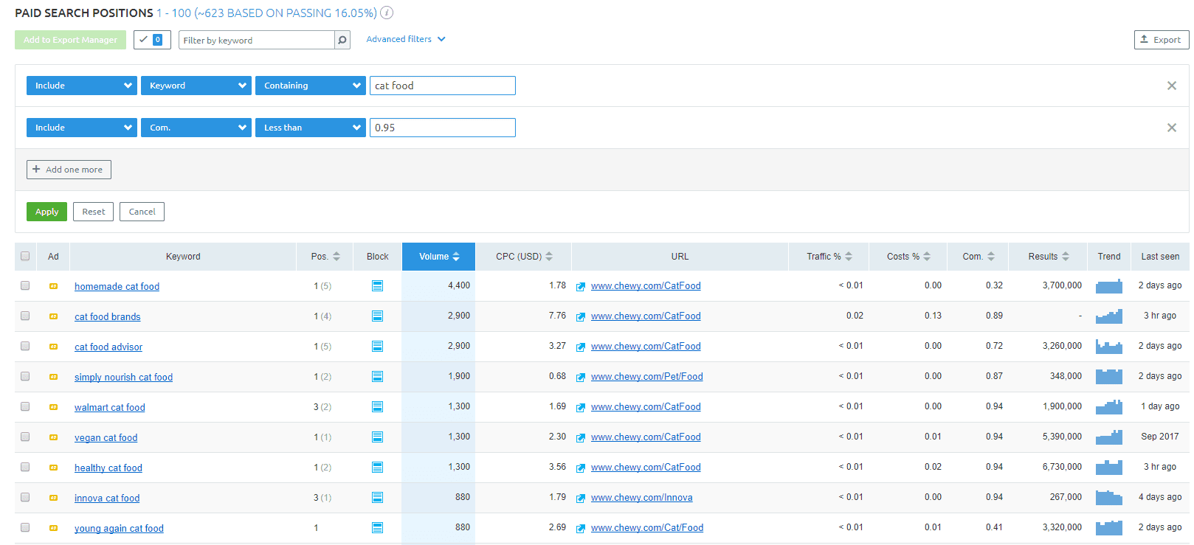Reset the advanced filters
This screenshot has height=545, width=1194.
[94, 212]
